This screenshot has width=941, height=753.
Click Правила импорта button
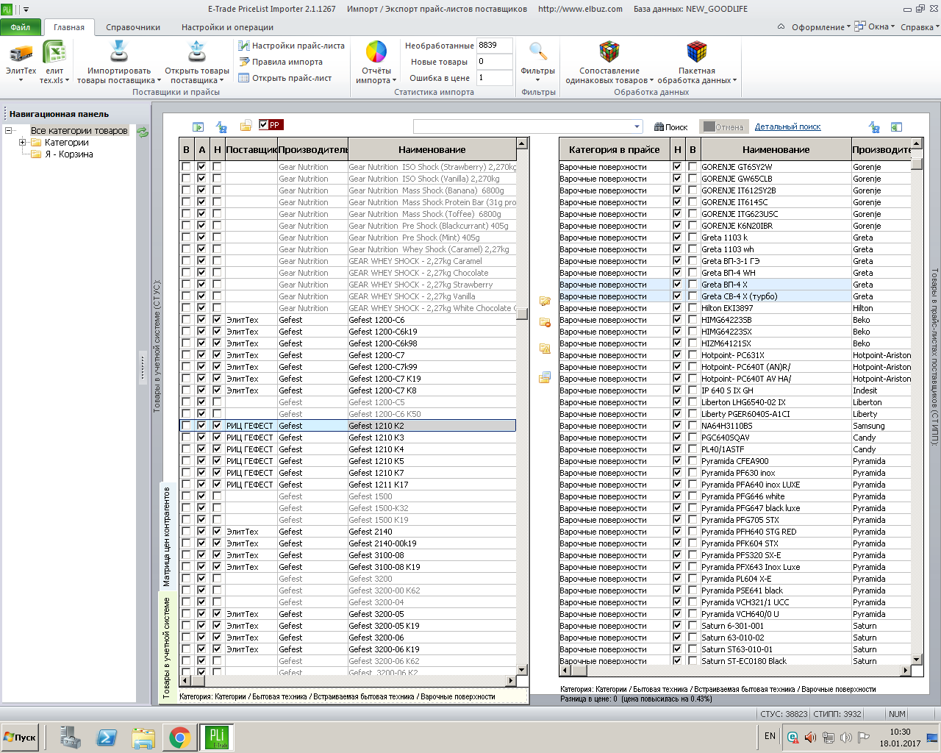[x=281, y=62]
